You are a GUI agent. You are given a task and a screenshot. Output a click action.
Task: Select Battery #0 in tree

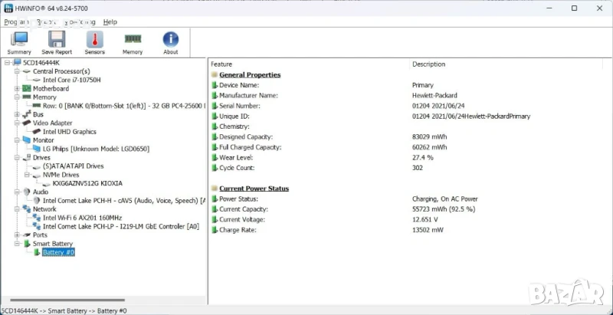point(58,252)
